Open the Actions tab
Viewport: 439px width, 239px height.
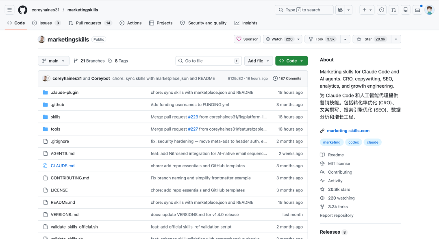coord(130,23)
